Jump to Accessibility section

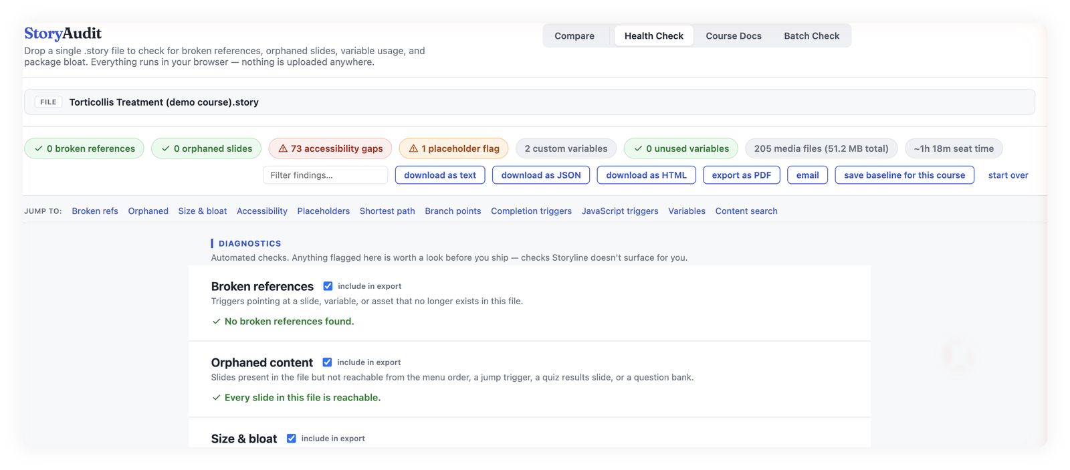pos(261,211)
